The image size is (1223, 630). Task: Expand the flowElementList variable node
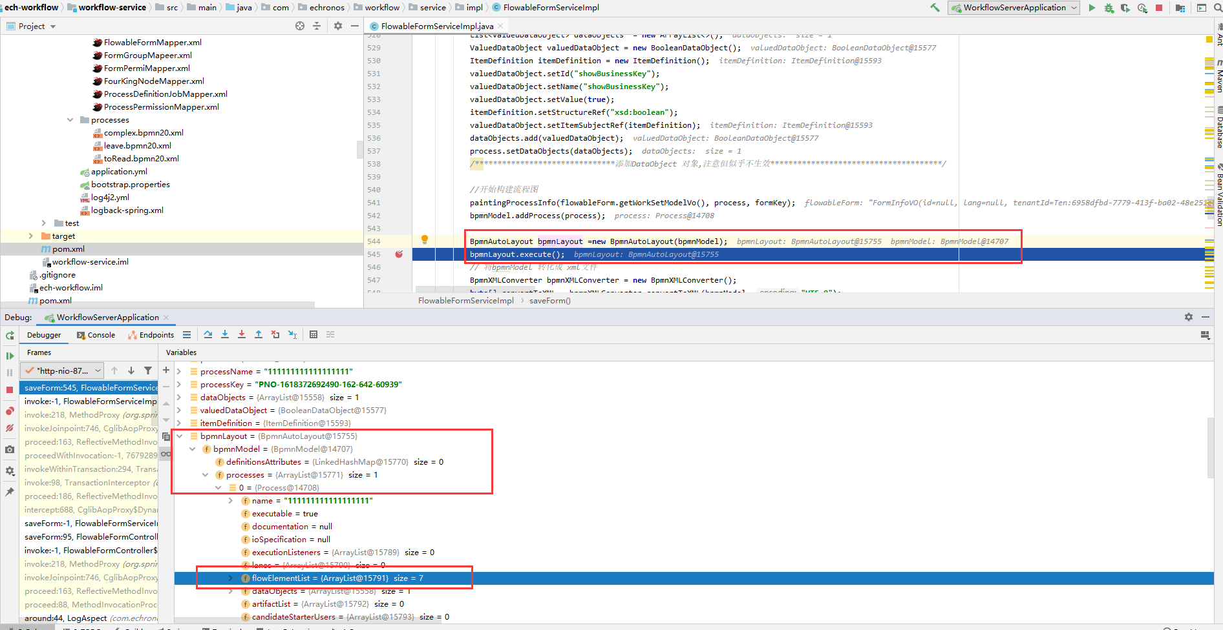click(x=231, y=578)
